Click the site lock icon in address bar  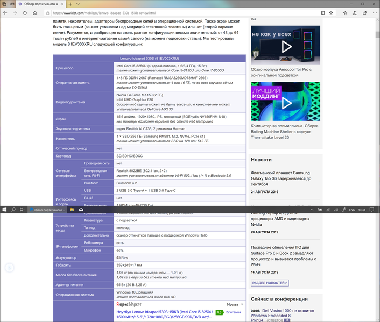48,13
